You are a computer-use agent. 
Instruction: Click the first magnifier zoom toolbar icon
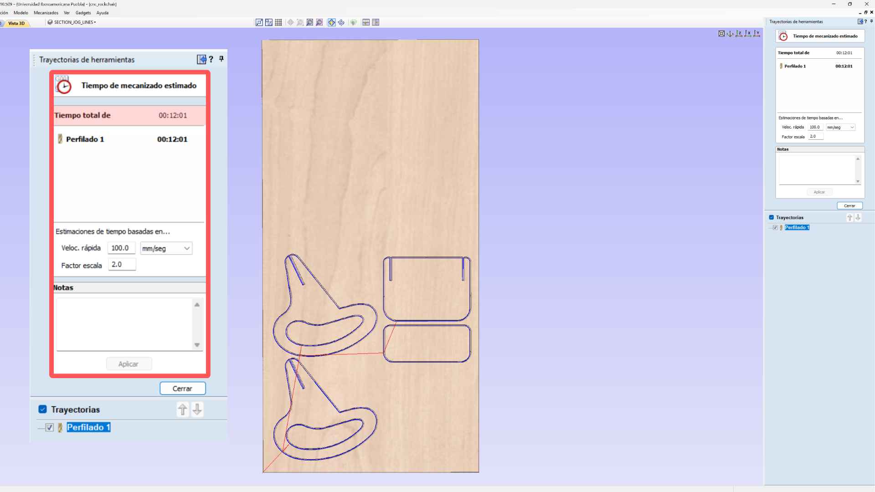point(310,22)
